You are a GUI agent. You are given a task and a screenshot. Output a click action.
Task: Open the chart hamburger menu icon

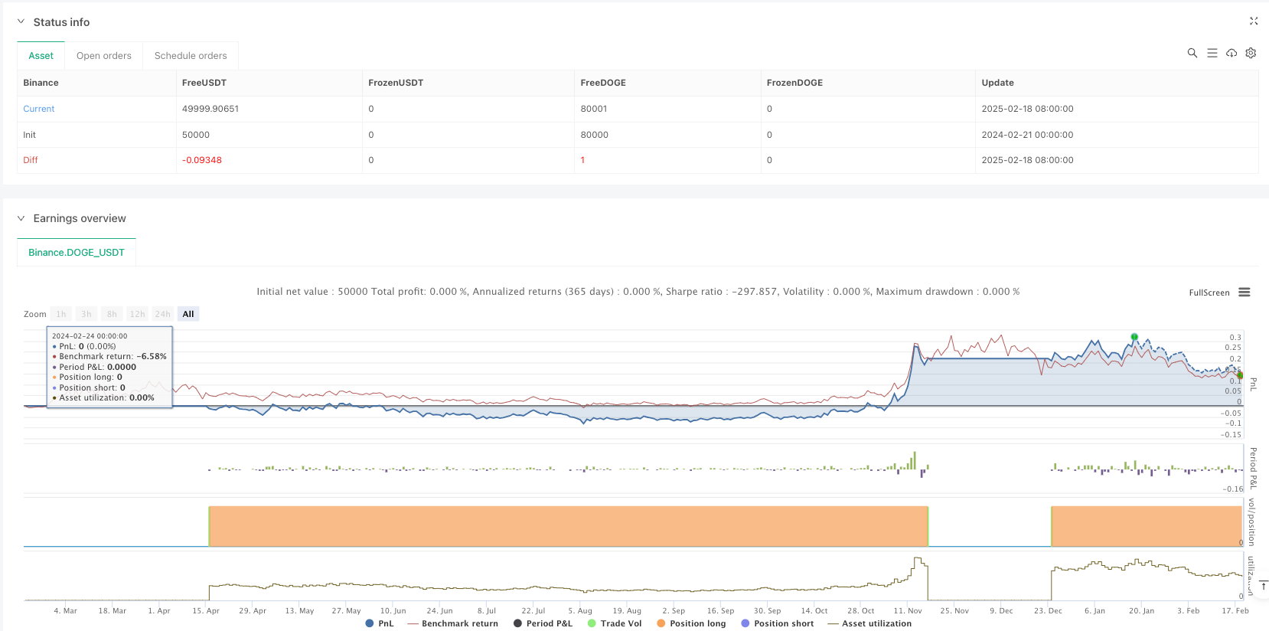pos(1245,293)
